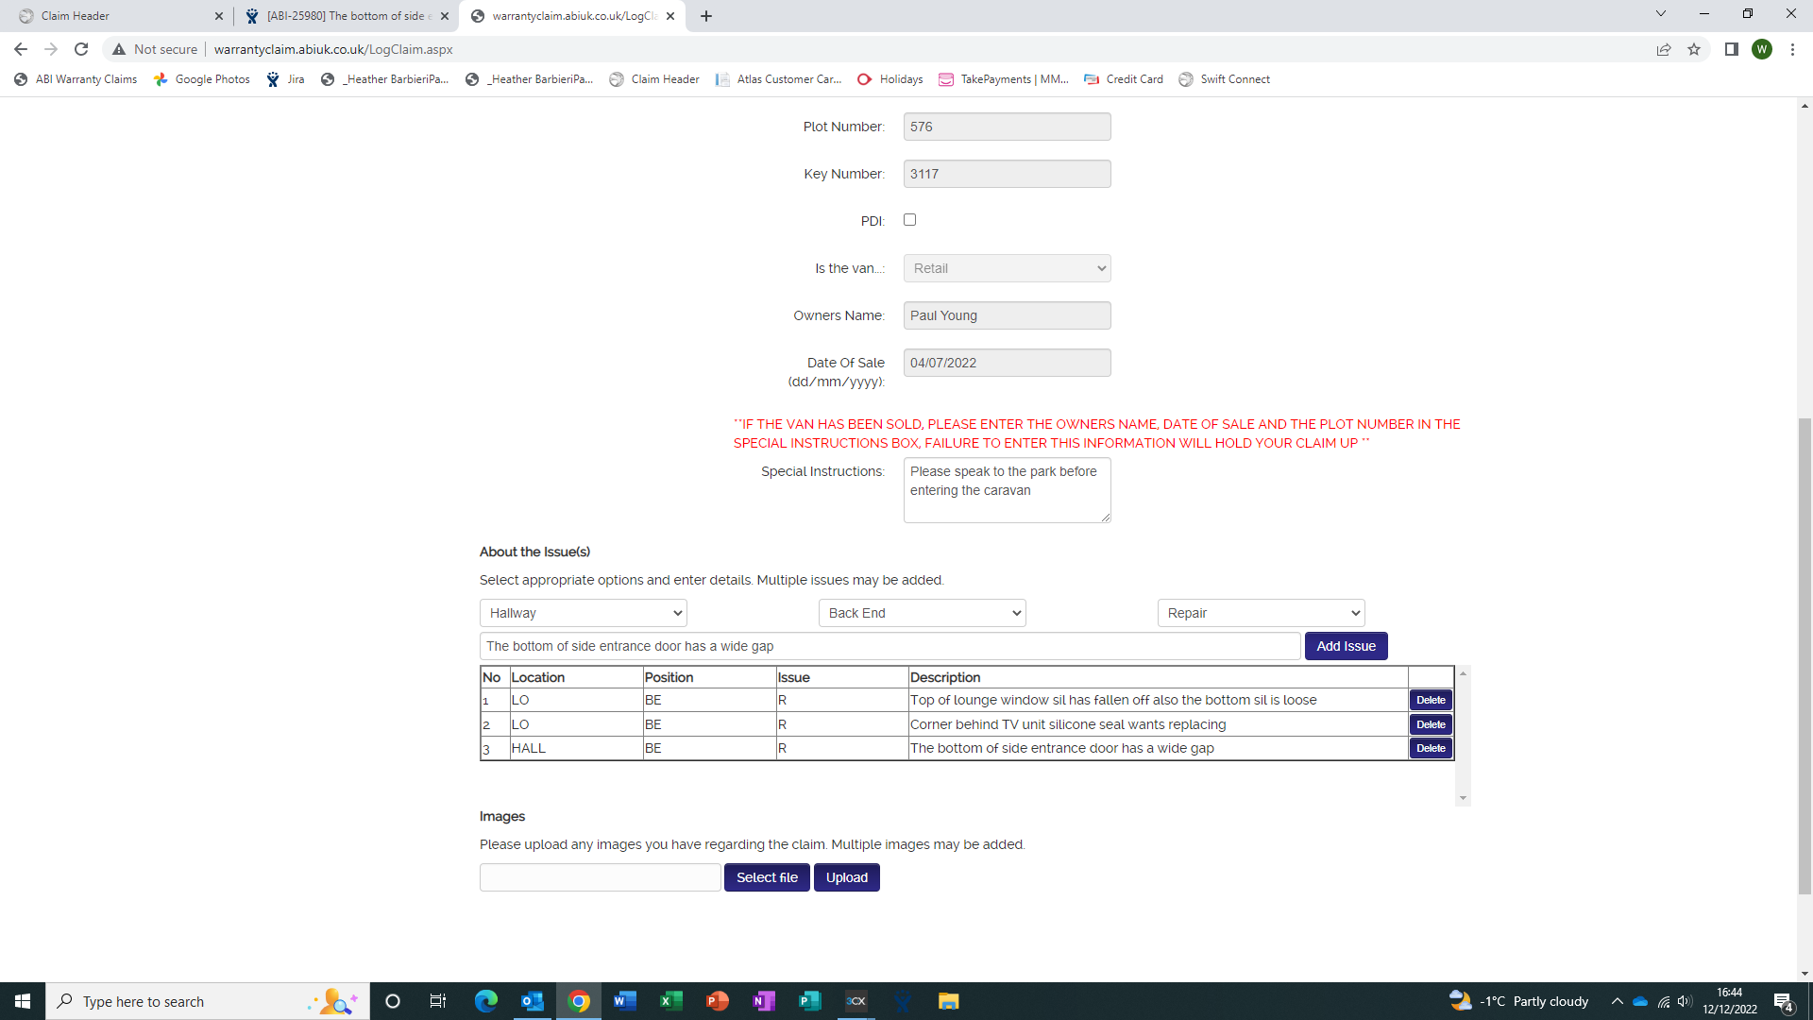Delete issue number 3 from the table
Screen dimensions: 1813x1020
[x=1431, y=748]
